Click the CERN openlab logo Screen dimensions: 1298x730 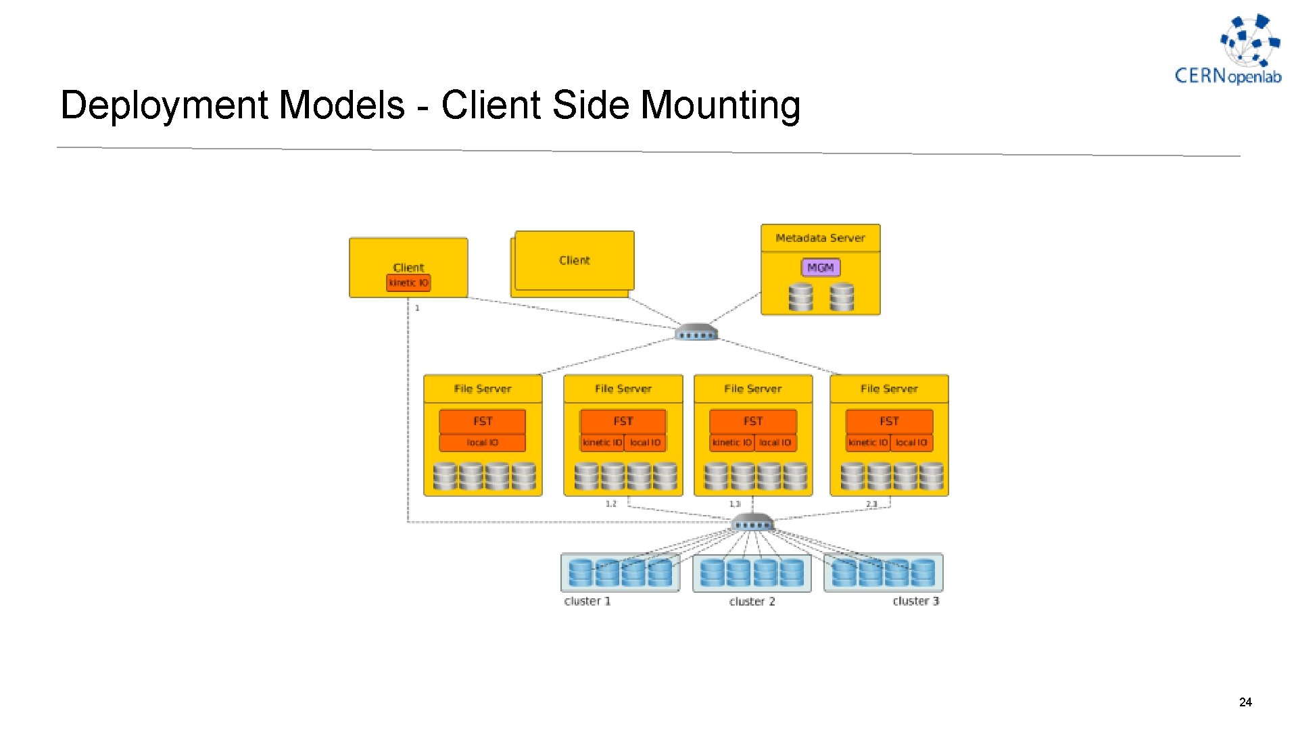pos(1228,49)
